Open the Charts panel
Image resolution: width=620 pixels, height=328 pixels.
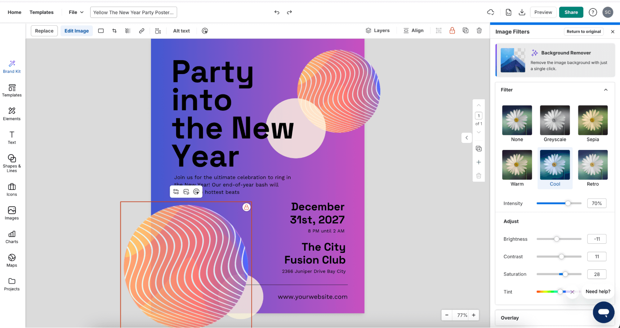(x=11, y=237)
